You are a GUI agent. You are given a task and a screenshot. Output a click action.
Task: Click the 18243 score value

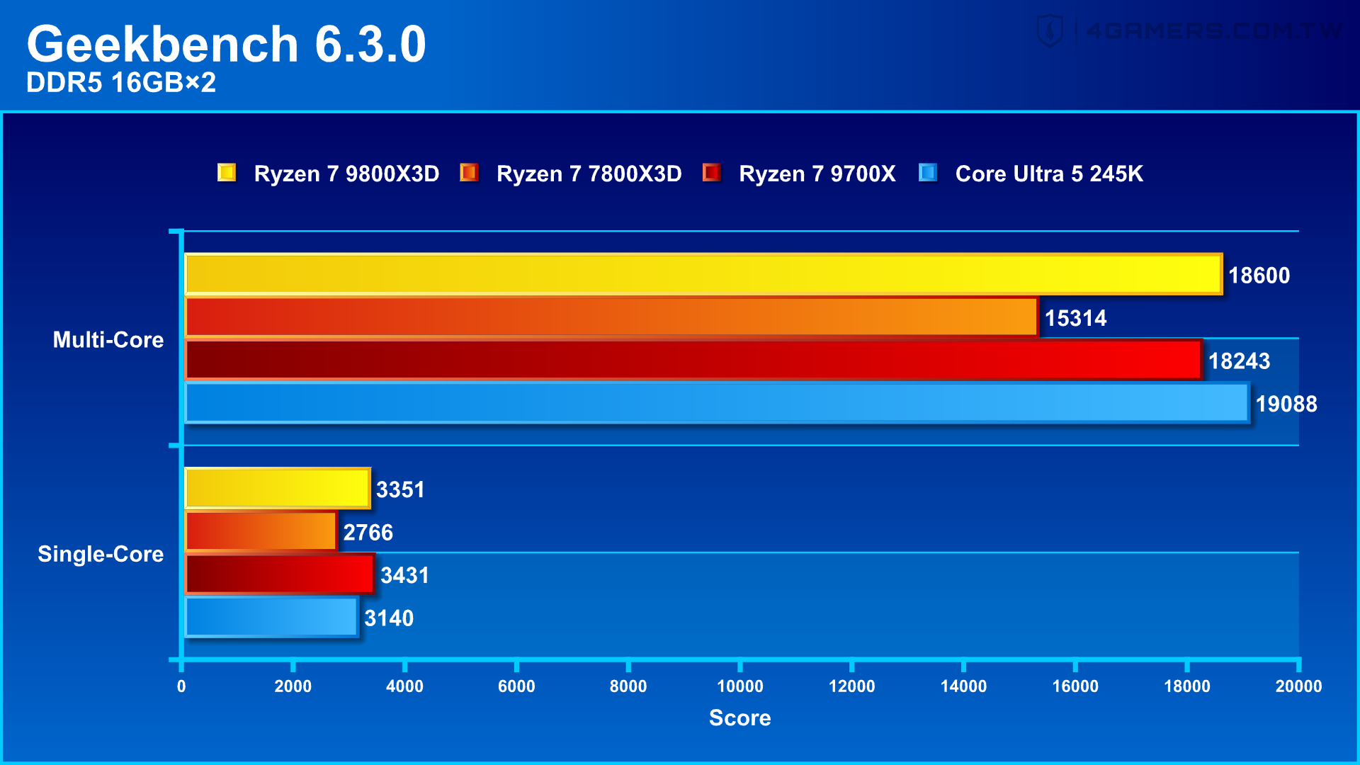pyautogui.click(x=1239, y=361)
